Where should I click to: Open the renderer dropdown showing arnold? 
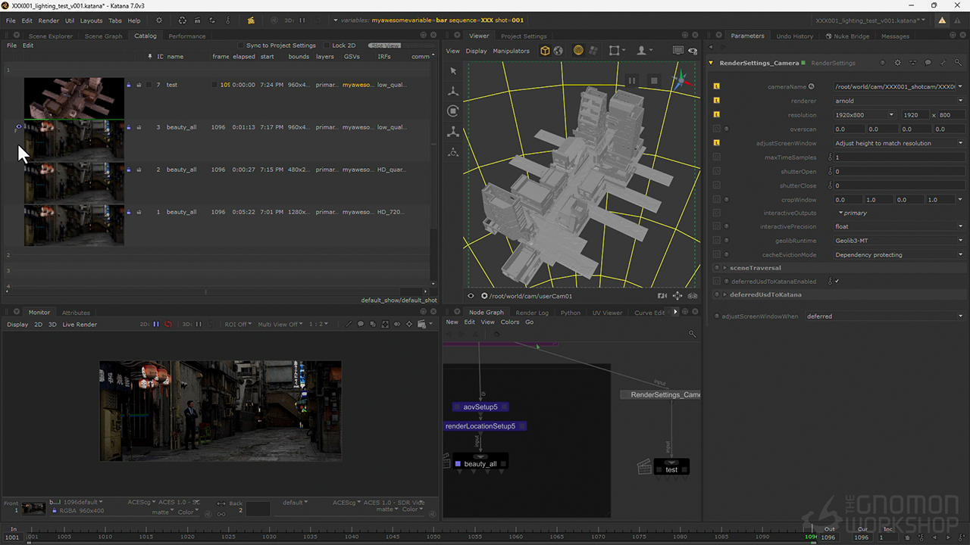pos(898,101)
